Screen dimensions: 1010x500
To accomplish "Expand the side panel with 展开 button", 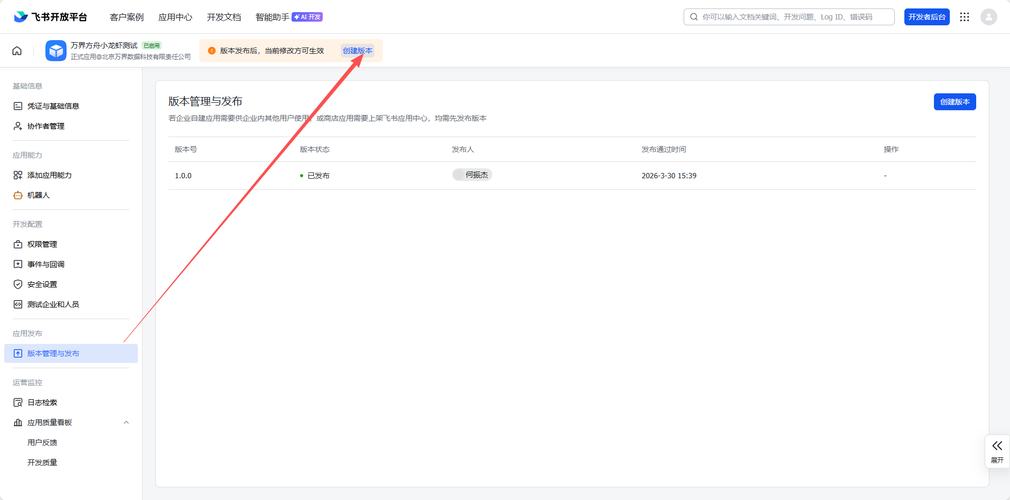I will click(997, 451).
